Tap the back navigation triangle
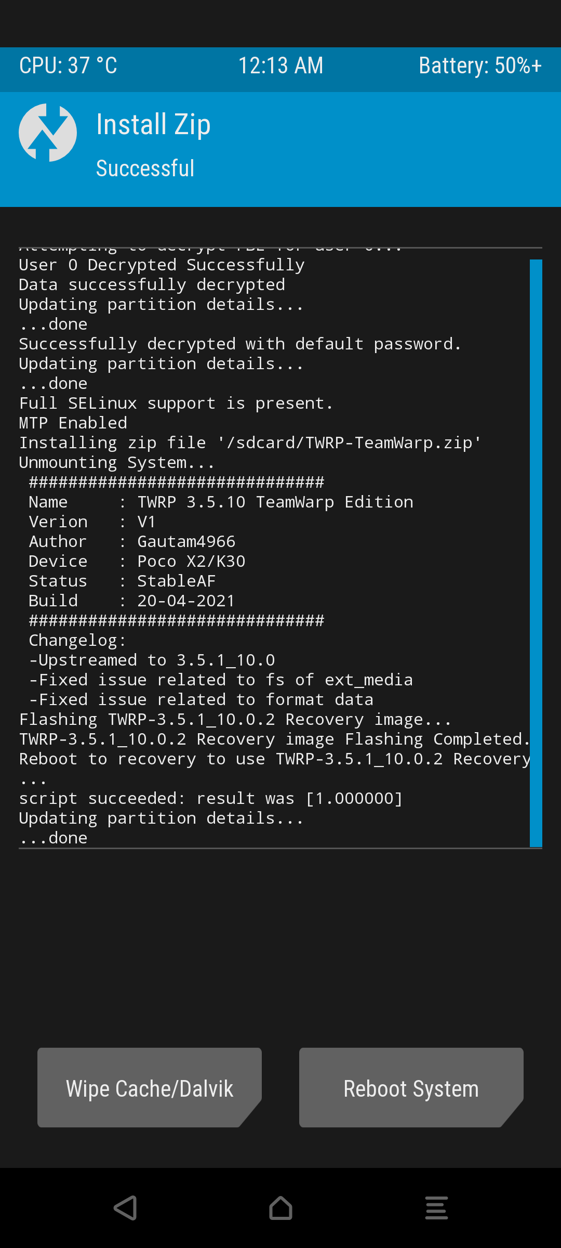 tap(125, 1207)
